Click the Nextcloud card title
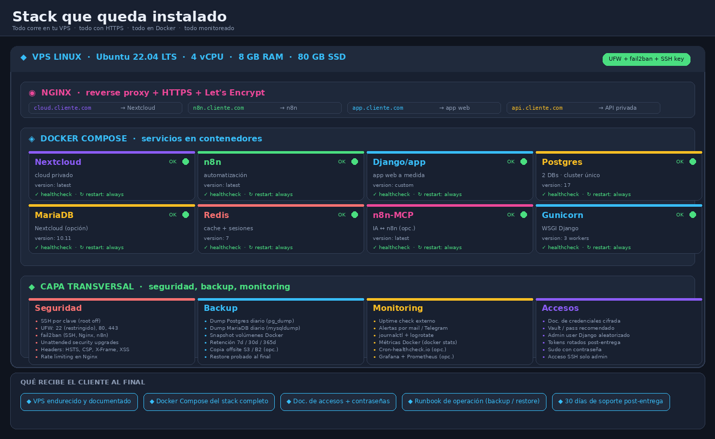Image resolution: width=715 pixels, height=439 pixels. (58, 162)
